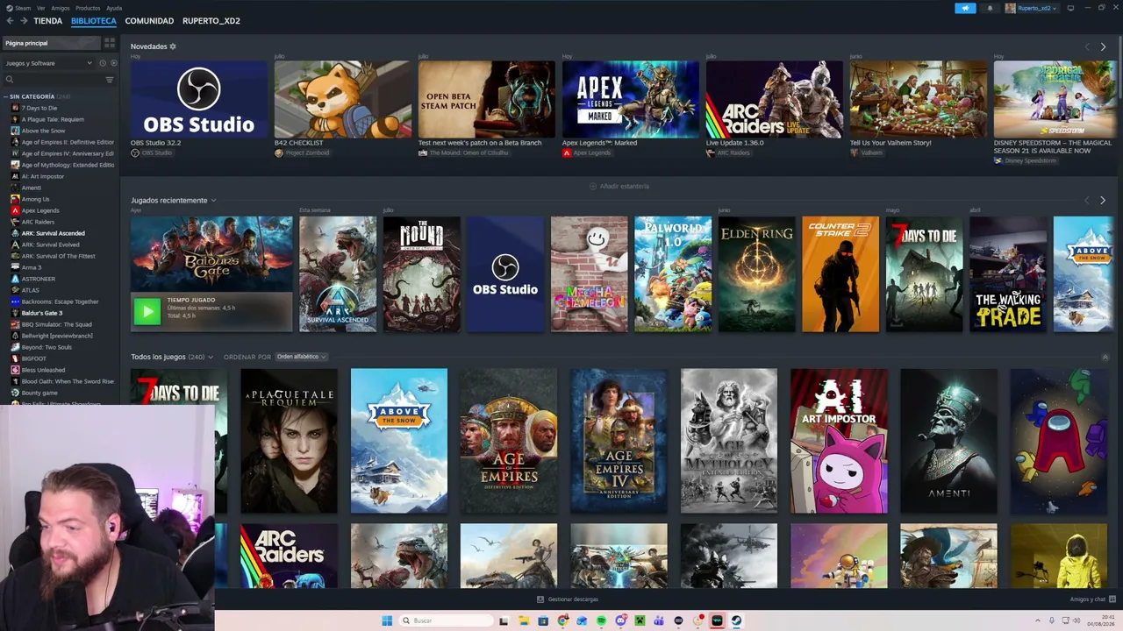Open the friends list icon beside Amigos y chat
The width and height of the screenshot is (1123, 631).
(1112, 599)
